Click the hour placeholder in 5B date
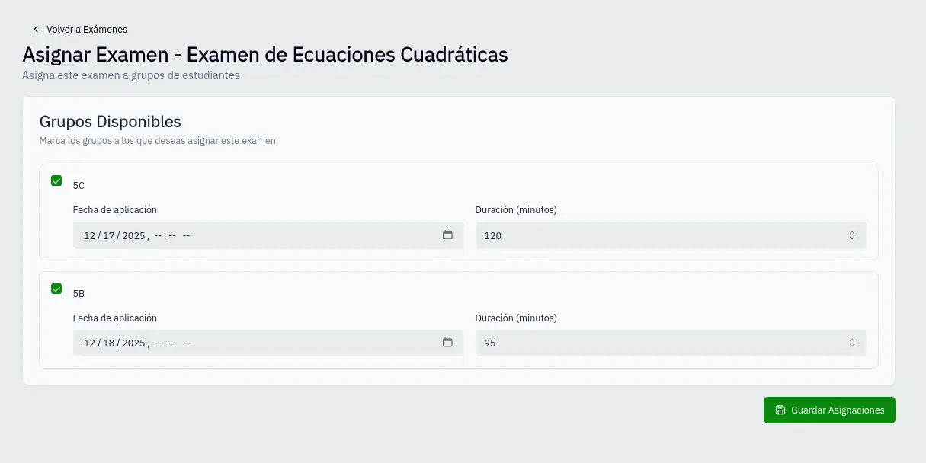This screenshot has height=463, width=926. [x=159, y=344]
